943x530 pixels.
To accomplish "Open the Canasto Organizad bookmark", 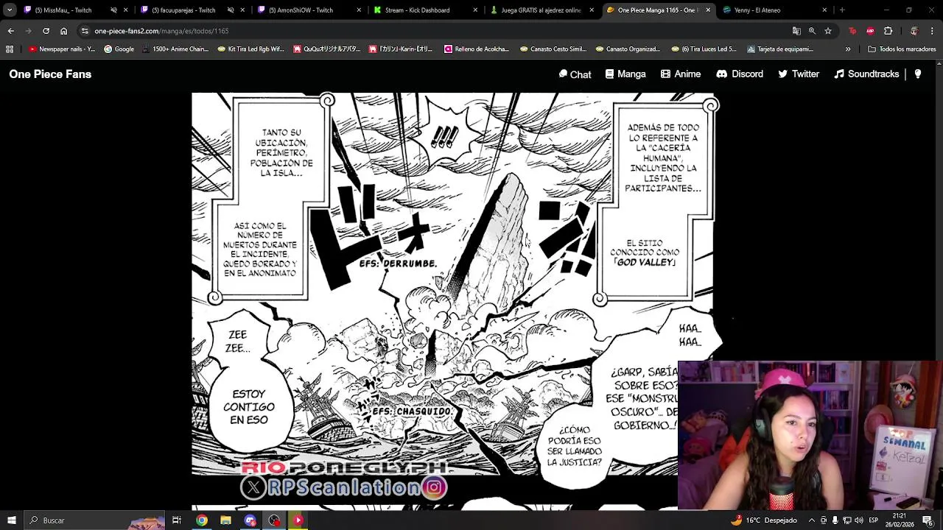I will [628, 49].
